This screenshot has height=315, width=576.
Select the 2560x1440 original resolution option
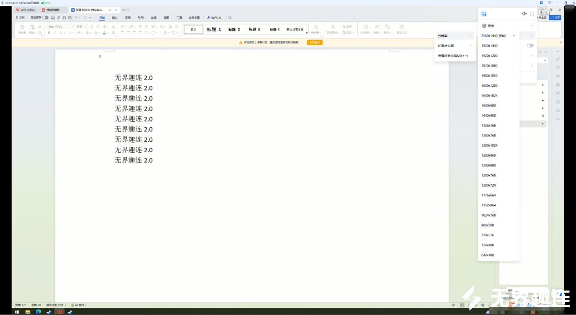[x=494, y=36]
